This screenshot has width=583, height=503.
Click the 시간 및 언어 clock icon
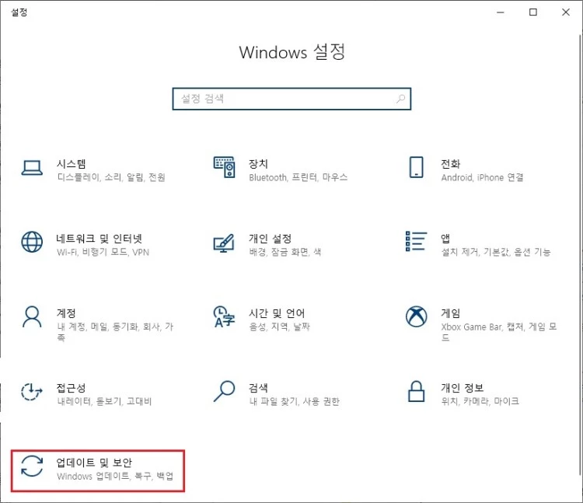coord(224,316)
